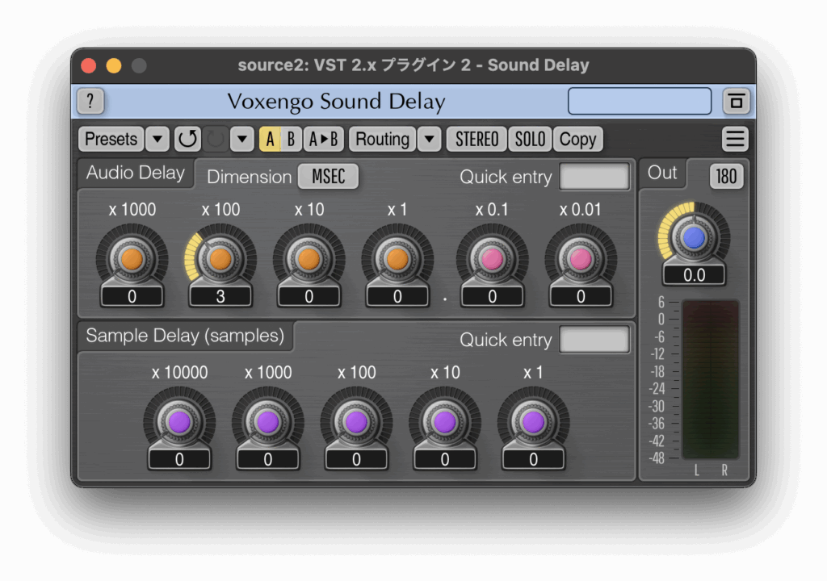Click the Audio Delay x 100 knob
The height and width of the screenshot is (581, 827).
(x=220, y=259)
